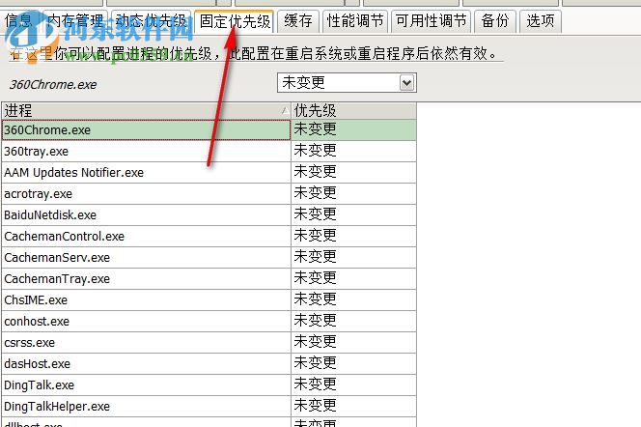Click priority cell of csrss.exe
Image resolution: width=641 pixels, height=427 pixels.
(353, 343)
